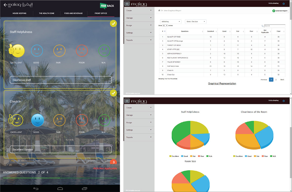Click the magnifier icon beside the Search box

(x=262, y=26)
